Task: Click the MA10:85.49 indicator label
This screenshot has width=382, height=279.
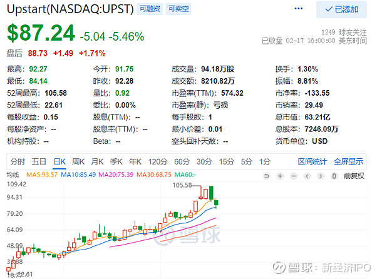Action: coord(78,175)
